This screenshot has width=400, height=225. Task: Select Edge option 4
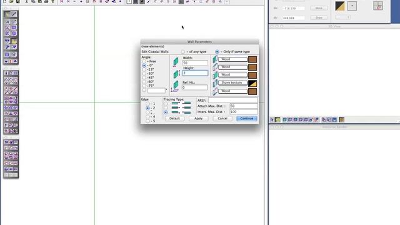pyautogui.click(x=147, y=117)
